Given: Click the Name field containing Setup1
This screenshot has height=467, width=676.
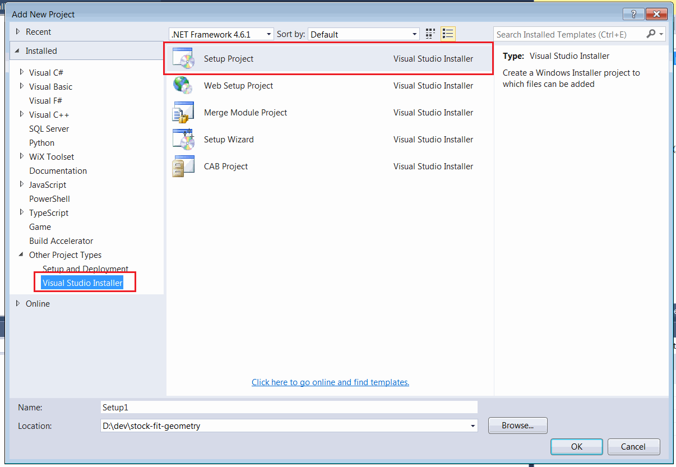Looking at the screenshot, I should 289,408.
